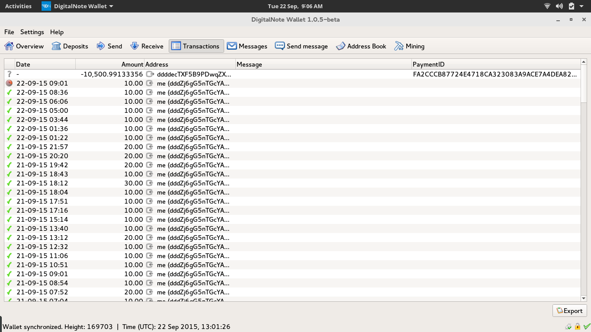Select the 21-09-15 13:40 transaction date

(42, 229)
